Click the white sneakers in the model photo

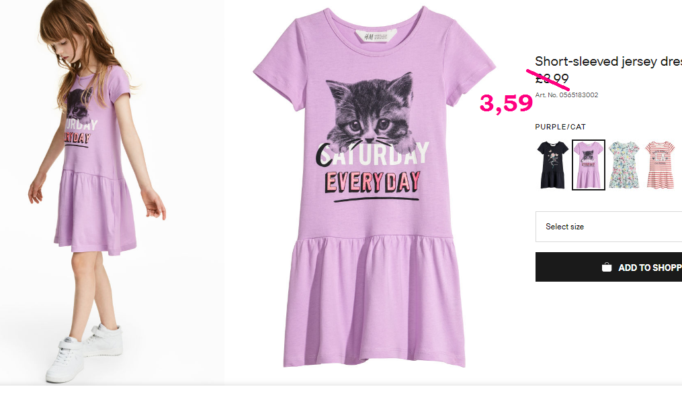pyautogui.click(x=84, y=353)
